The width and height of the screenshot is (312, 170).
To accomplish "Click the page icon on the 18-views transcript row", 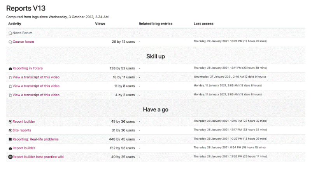I will point(11,77).
